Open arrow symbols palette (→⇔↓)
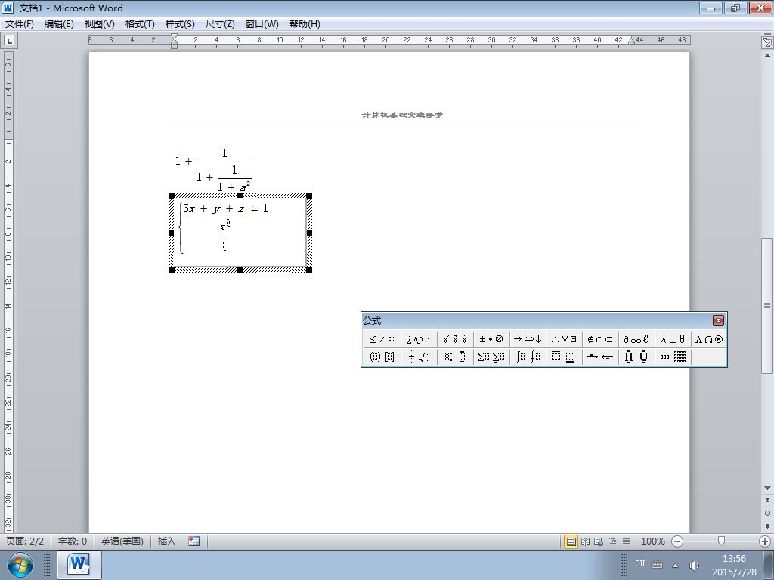774x580 pixels. (527, 339)
